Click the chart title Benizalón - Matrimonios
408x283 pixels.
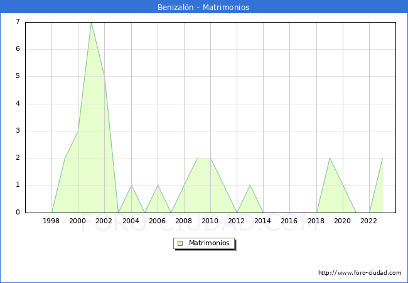203,7
